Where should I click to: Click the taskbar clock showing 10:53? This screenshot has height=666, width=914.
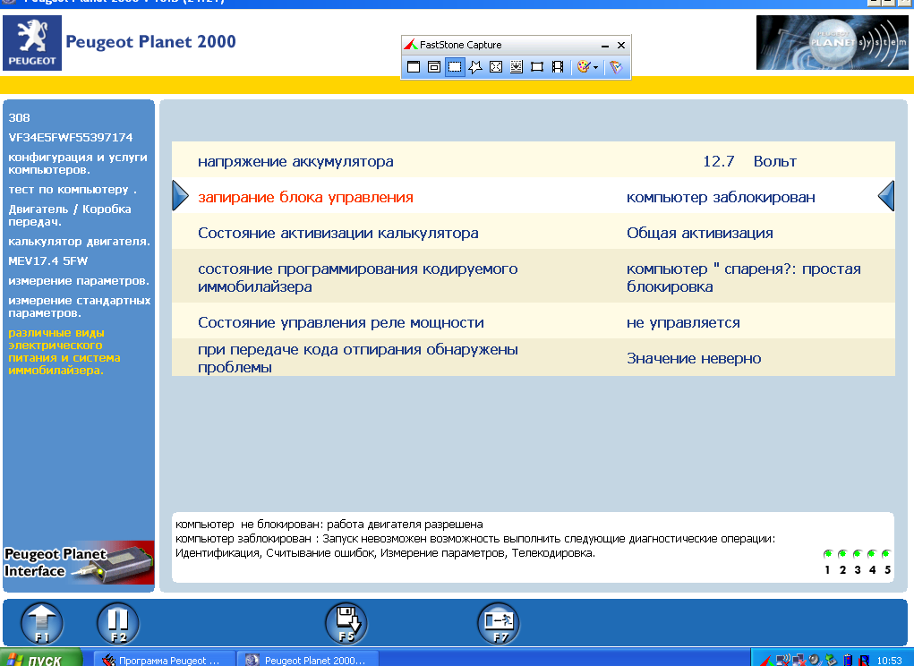pyautogui.click(x=889, y=660)
